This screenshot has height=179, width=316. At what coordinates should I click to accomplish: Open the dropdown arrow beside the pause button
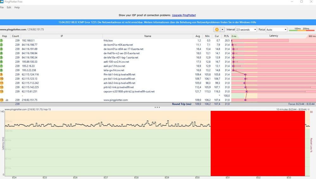tap(222, 29)
